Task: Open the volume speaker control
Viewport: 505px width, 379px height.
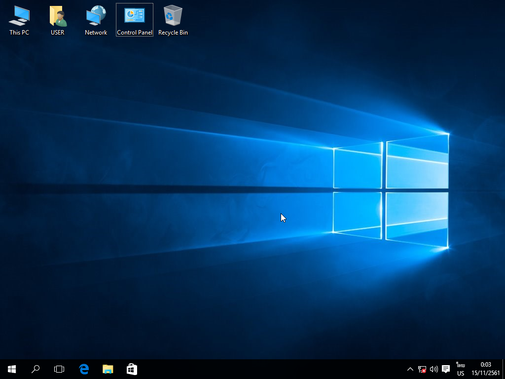Action: (x=434, y=369)
